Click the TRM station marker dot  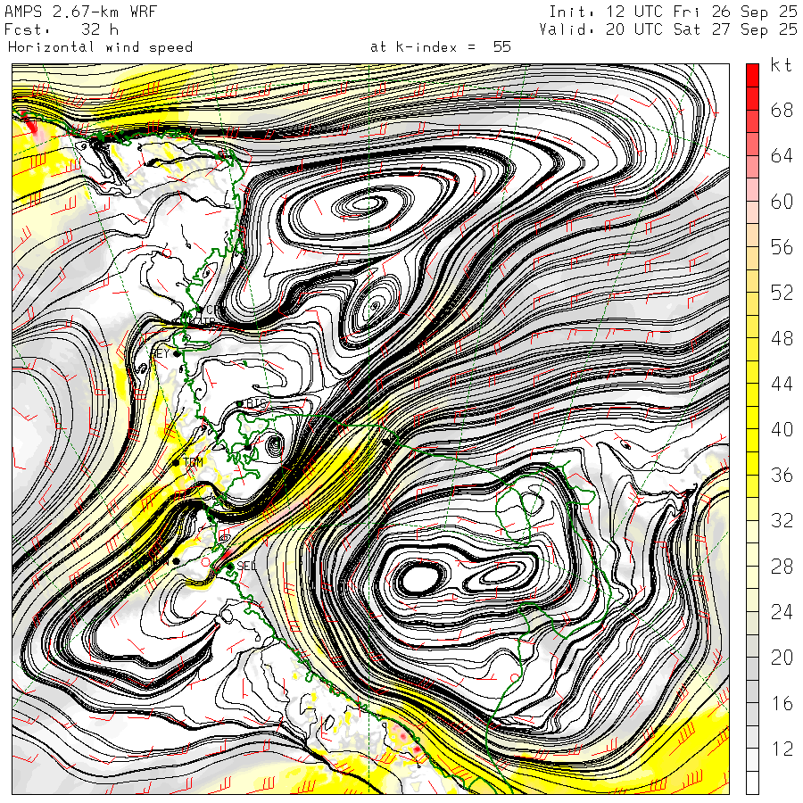coord(176,462)
